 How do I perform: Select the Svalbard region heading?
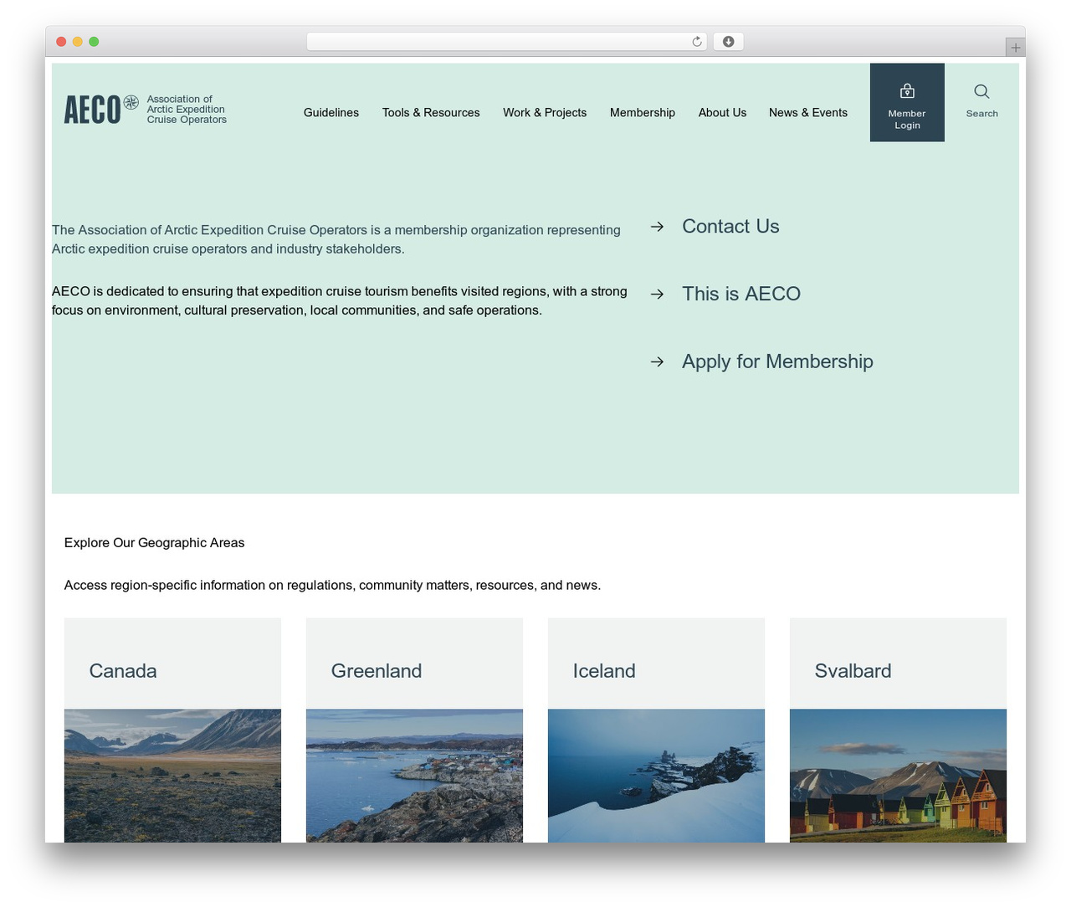coord(853,671)
